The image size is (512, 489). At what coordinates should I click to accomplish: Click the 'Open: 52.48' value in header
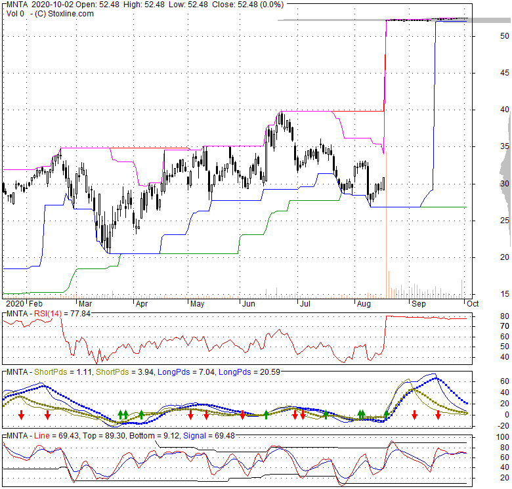click(97, 5)
